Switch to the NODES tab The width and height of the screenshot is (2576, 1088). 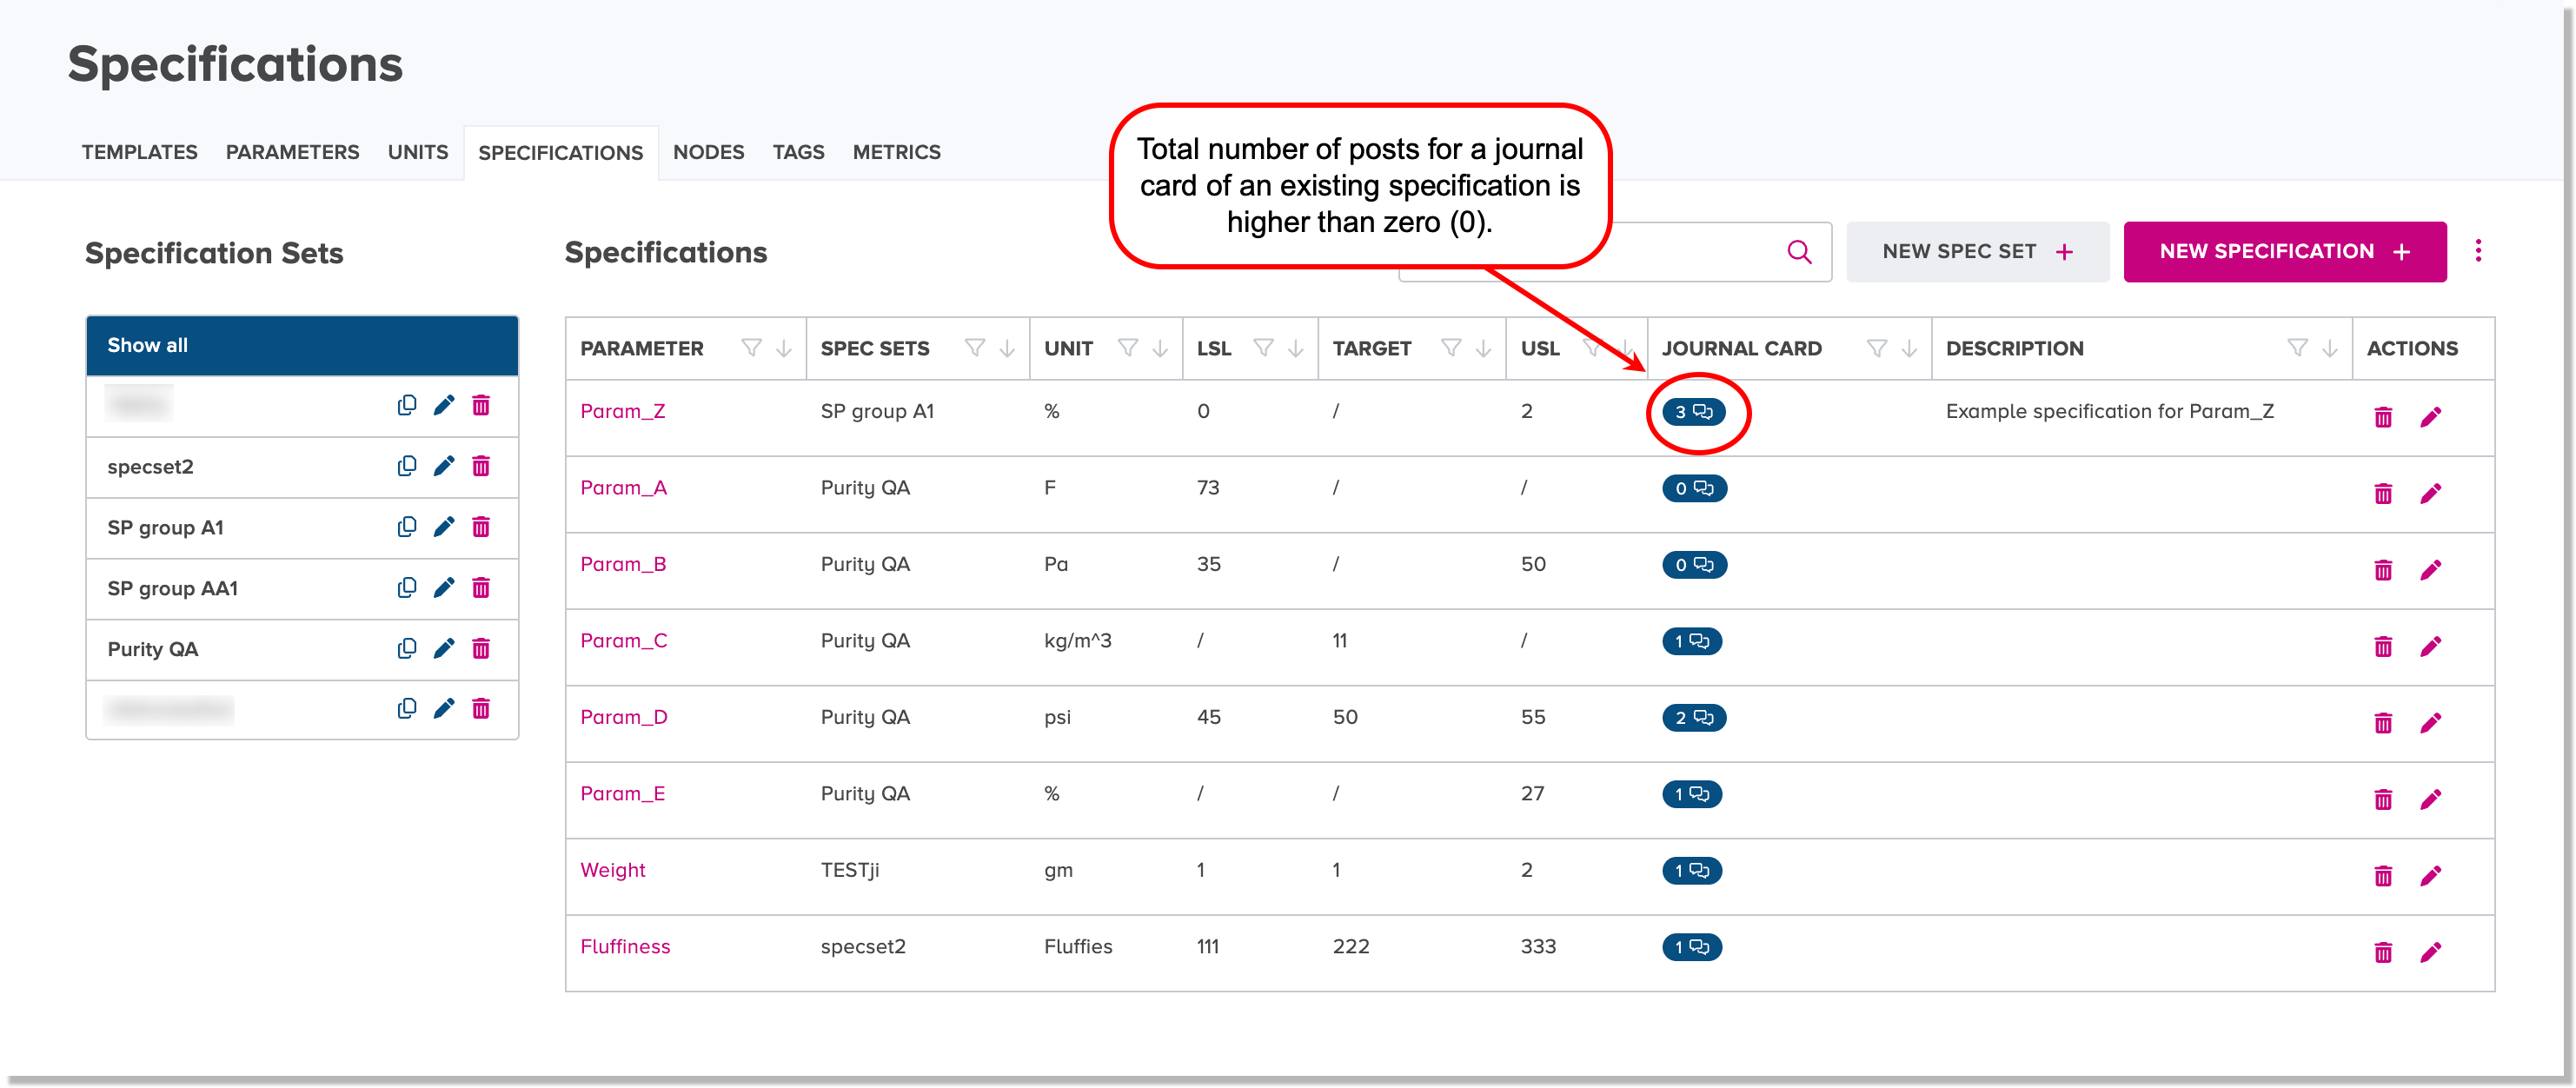(708, 152)
